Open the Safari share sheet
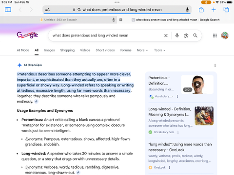234x175 pixels. [201, 10]
